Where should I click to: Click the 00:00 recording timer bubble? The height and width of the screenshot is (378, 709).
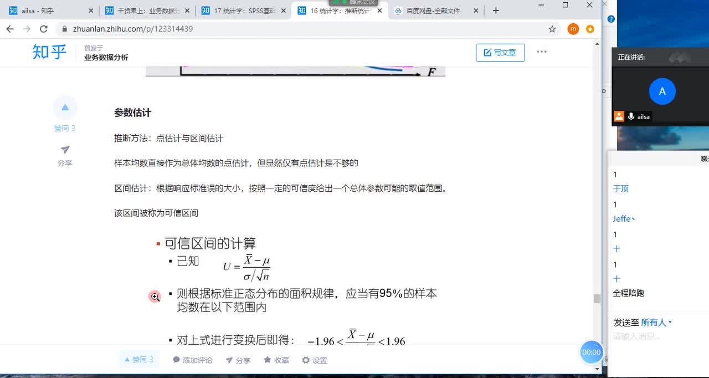(591, 352)
